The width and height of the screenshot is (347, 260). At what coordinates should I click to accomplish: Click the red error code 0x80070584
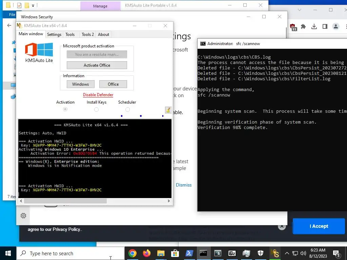pyautogui.click(x=85, y=153)
